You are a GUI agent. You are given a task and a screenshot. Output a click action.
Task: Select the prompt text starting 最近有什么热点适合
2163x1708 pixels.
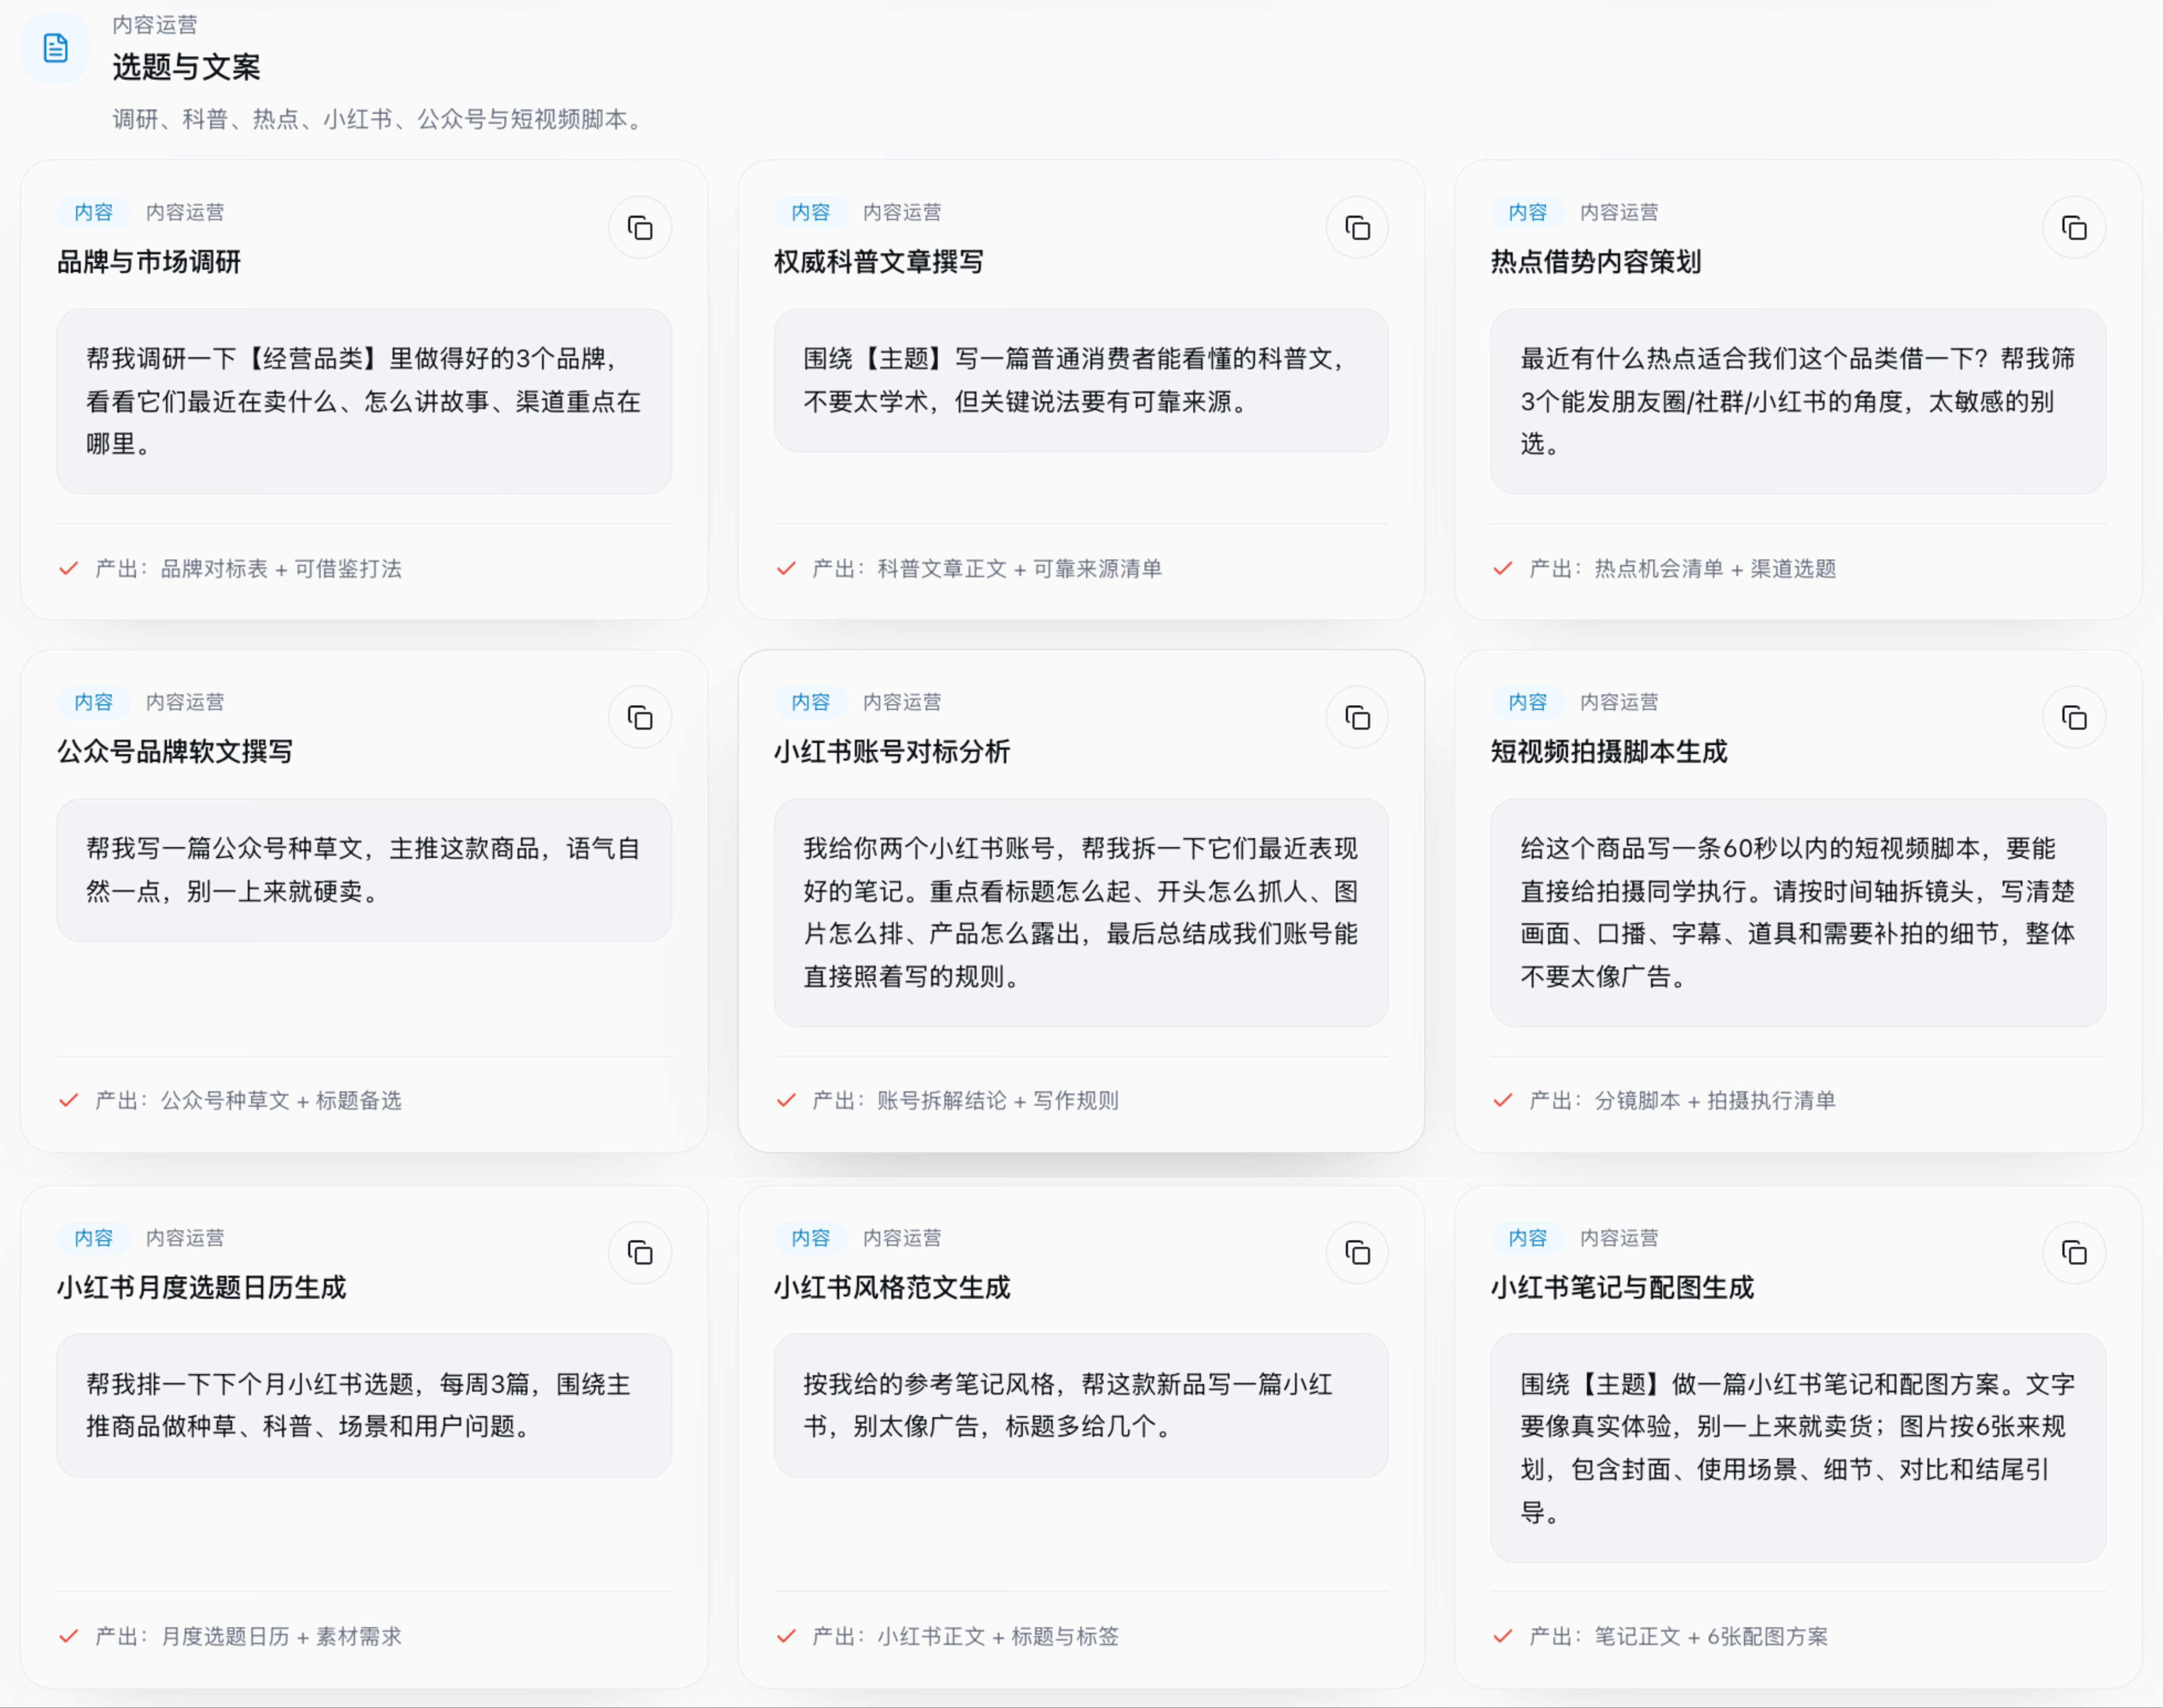coord(1798,401)
